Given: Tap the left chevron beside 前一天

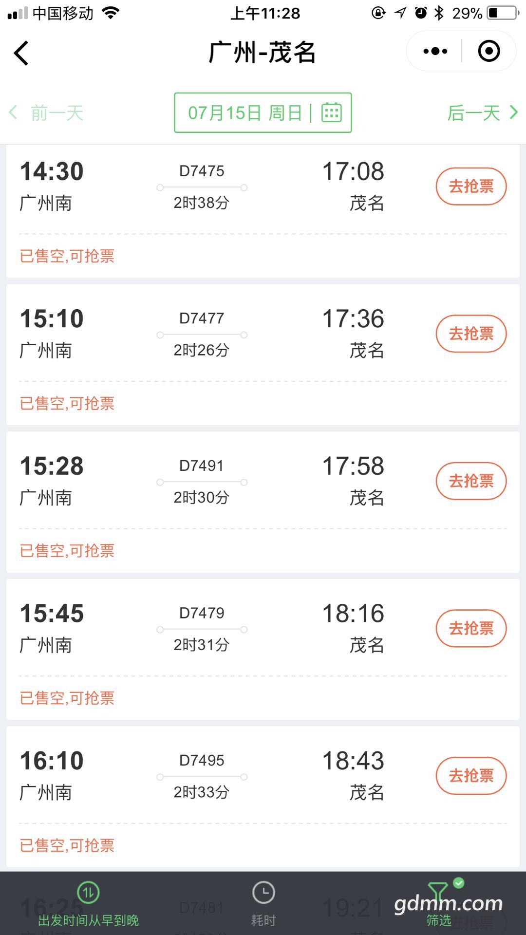Looking at the screenshot, I should tap(13, 112).
